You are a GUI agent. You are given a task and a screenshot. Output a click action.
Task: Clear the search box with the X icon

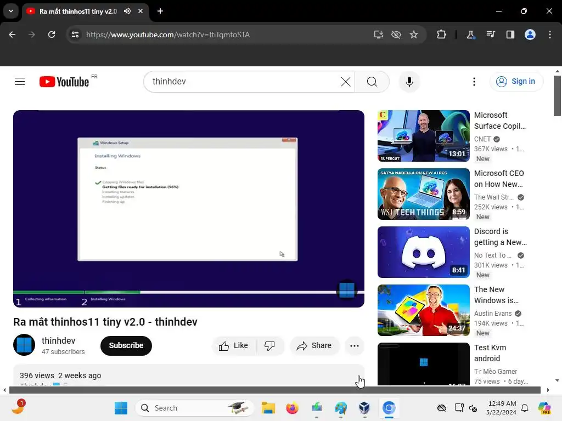click(x=346, y=82)
